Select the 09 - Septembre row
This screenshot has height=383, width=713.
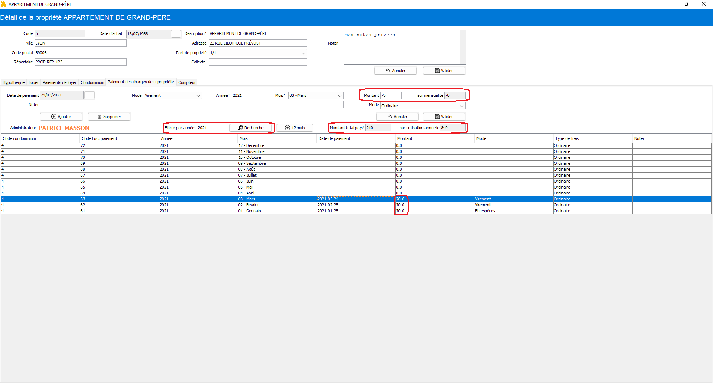356,163
